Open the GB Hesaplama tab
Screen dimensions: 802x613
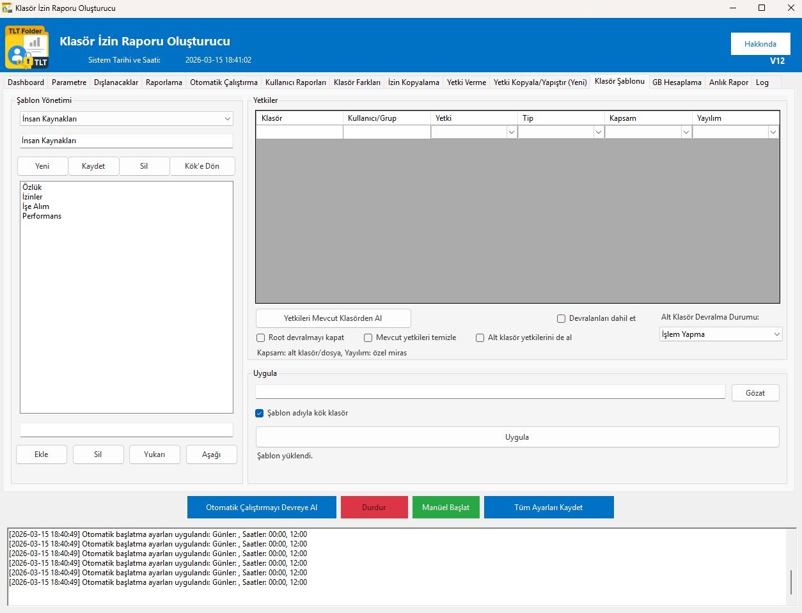pos(677,82)
